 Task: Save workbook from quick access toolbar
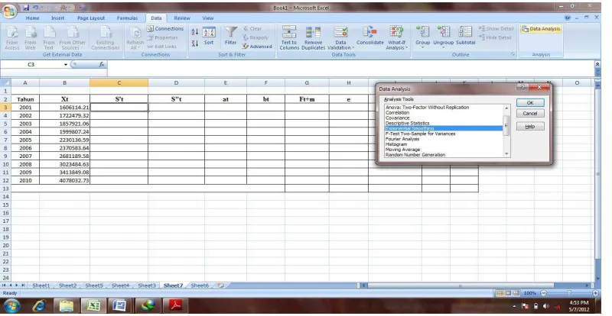[x=26, y=8]
